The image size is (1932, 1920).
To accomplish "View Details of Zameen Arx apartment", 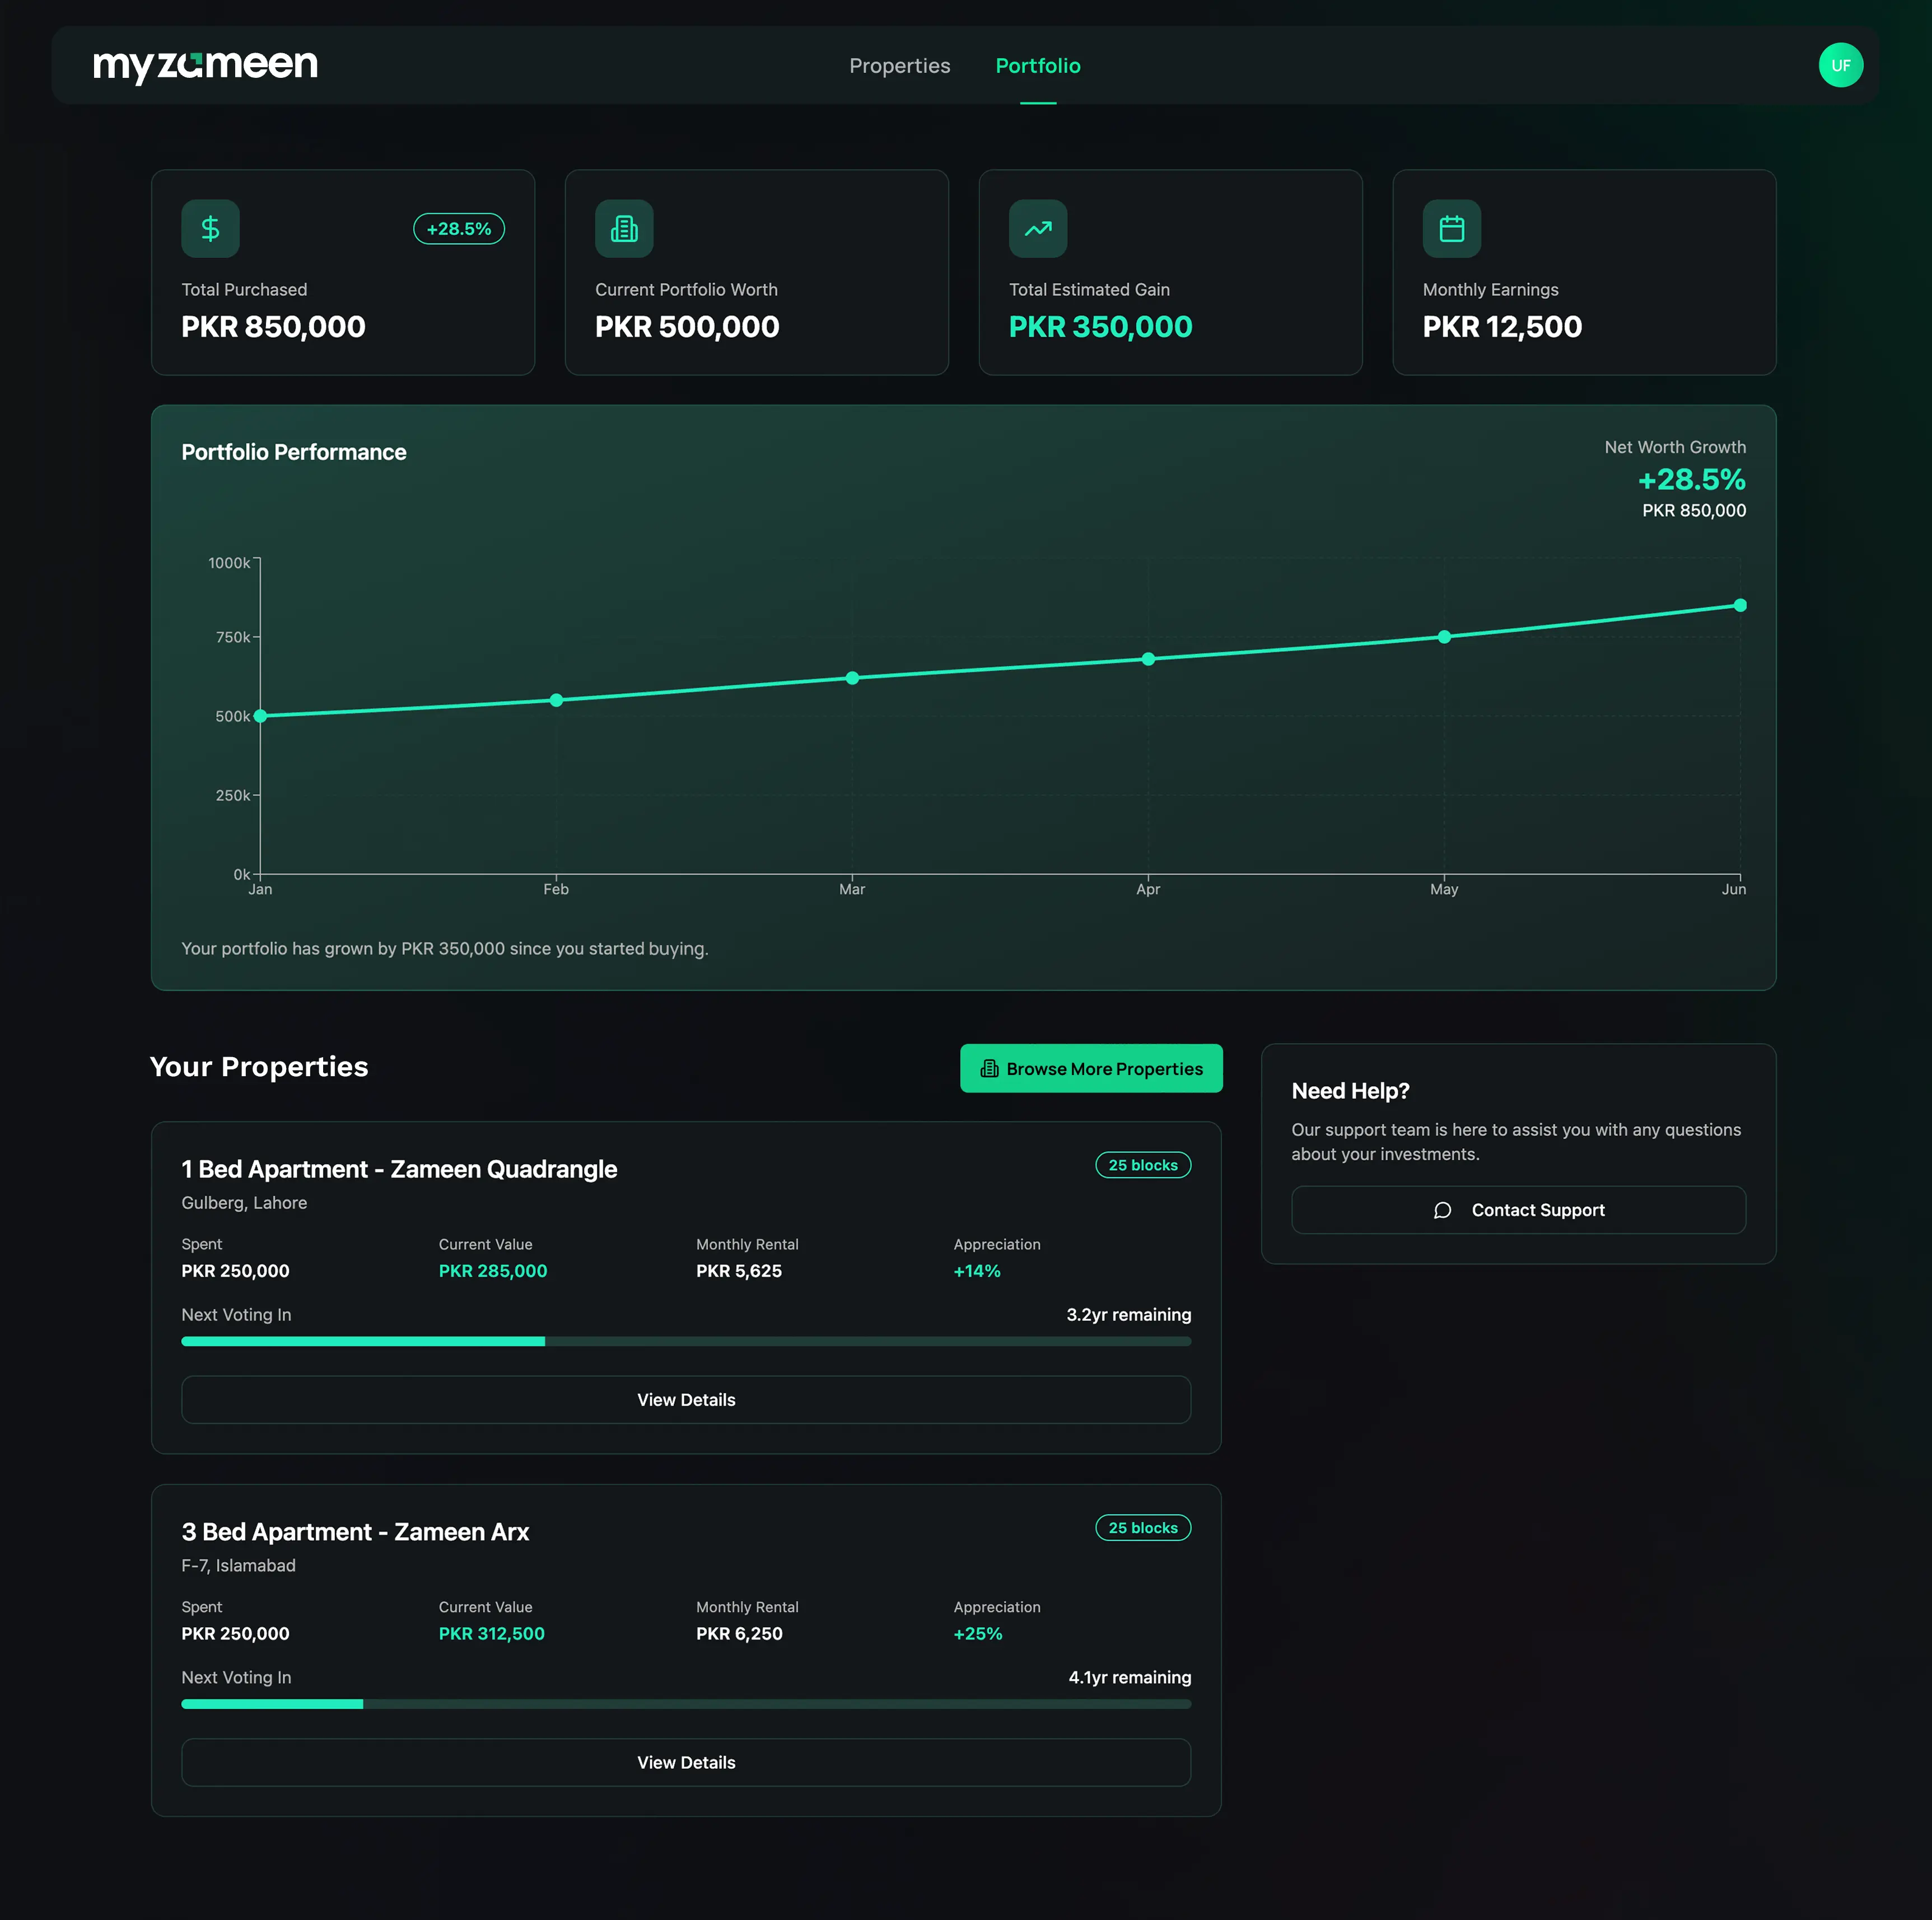I will (x=685, y=1763).
